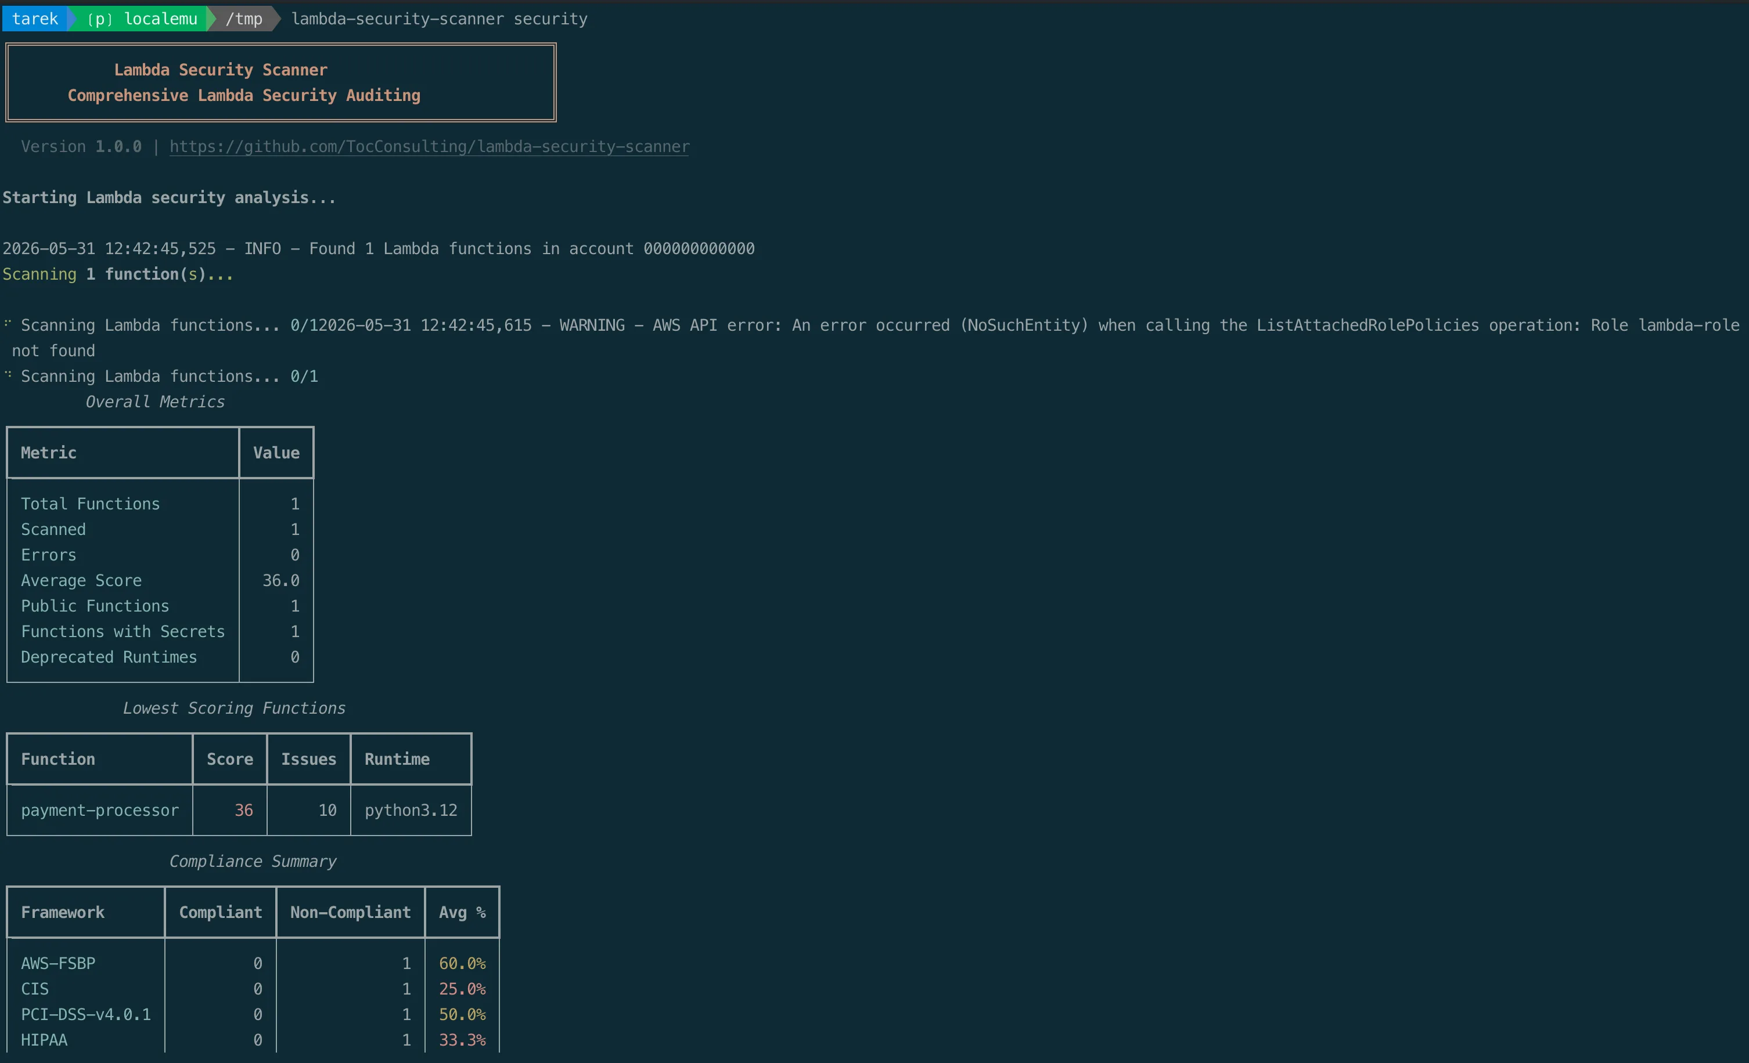The width and height of the screenshot is (1749, 1063).
Task: Click the issues count '10'
Action: coord(328,810)
